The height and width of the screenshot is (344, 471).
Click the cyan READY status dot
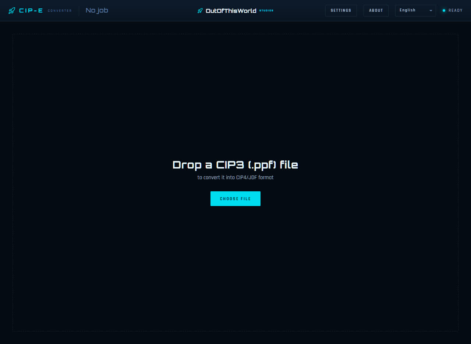click(444, 10)
